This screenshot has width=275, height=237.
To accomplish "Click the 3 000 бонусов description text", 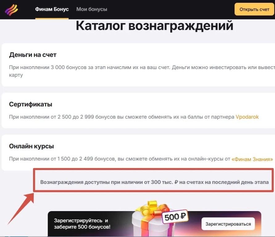I will coord(142,71).
